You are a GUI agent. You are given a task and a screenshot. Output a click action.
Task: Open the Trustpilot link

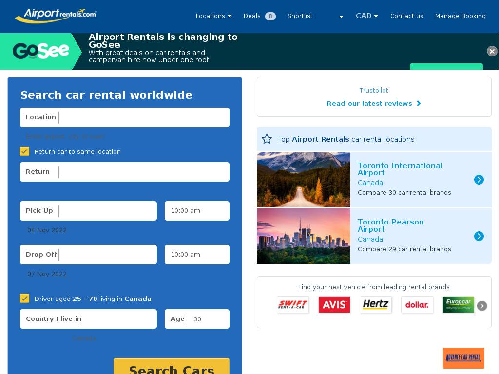tap(374, 90)
